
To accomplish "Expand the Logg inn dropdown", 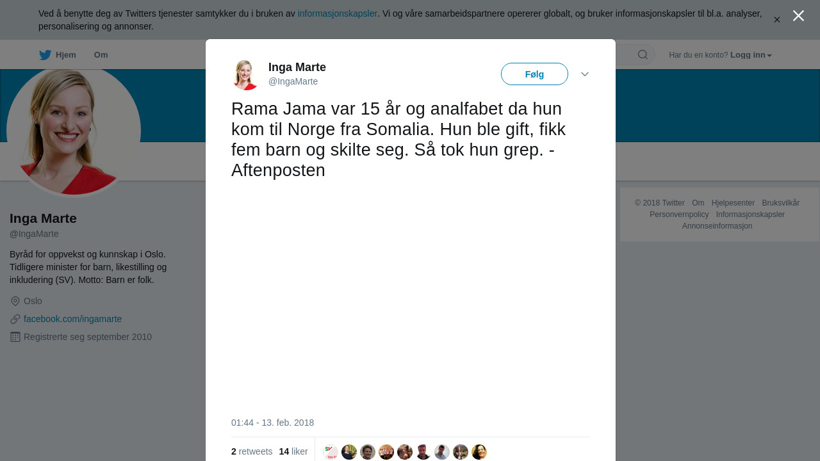I will pyautogui.click(x=751, y=55).
